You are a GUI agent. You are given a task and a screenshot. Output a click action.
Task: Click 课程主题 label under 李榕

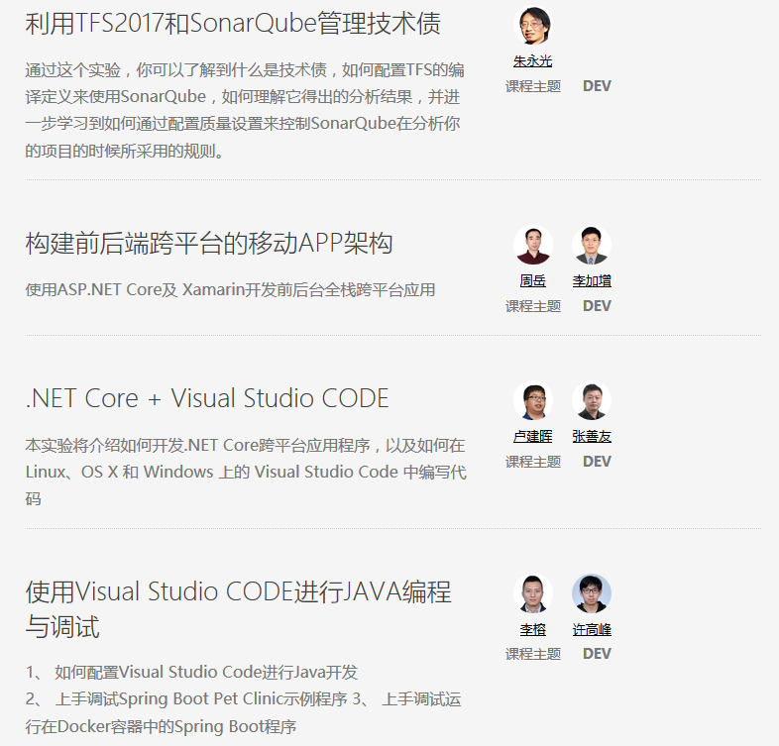coord(533,654)
